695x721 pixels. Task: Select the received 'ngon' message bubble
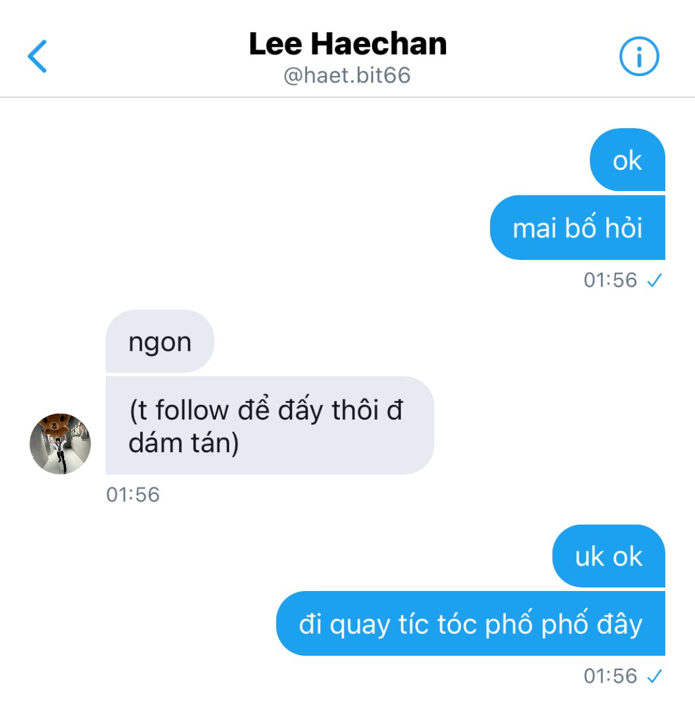[160, 342]
